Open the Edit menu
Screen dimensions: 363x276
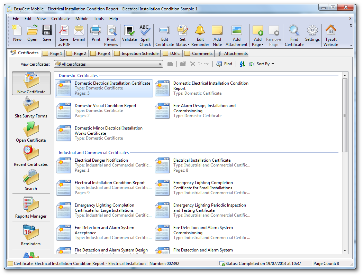[28, 19]
